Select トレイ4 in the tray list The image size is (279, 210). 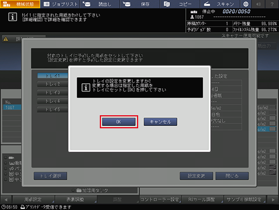click(52, 101)
